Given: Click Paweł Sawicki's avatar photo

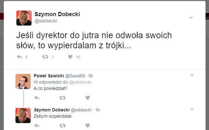Looking at the screenshot, I should [x=23, y=81].
